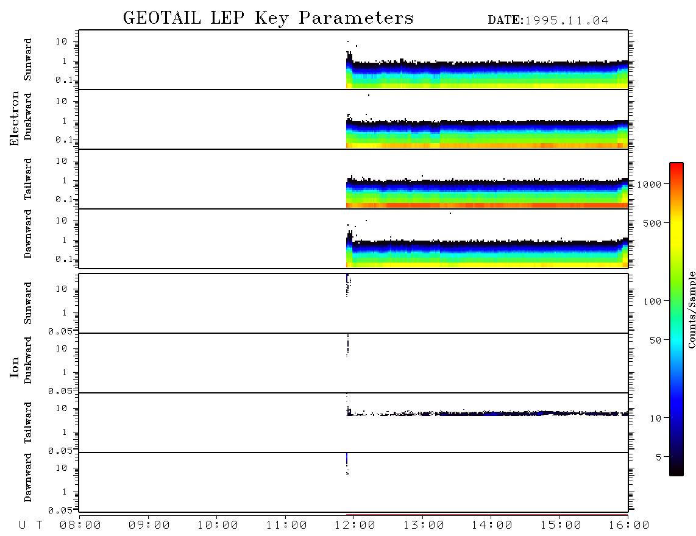
Task: Click the Electron Tailward spectrogram data band
Action: (488, 192)
